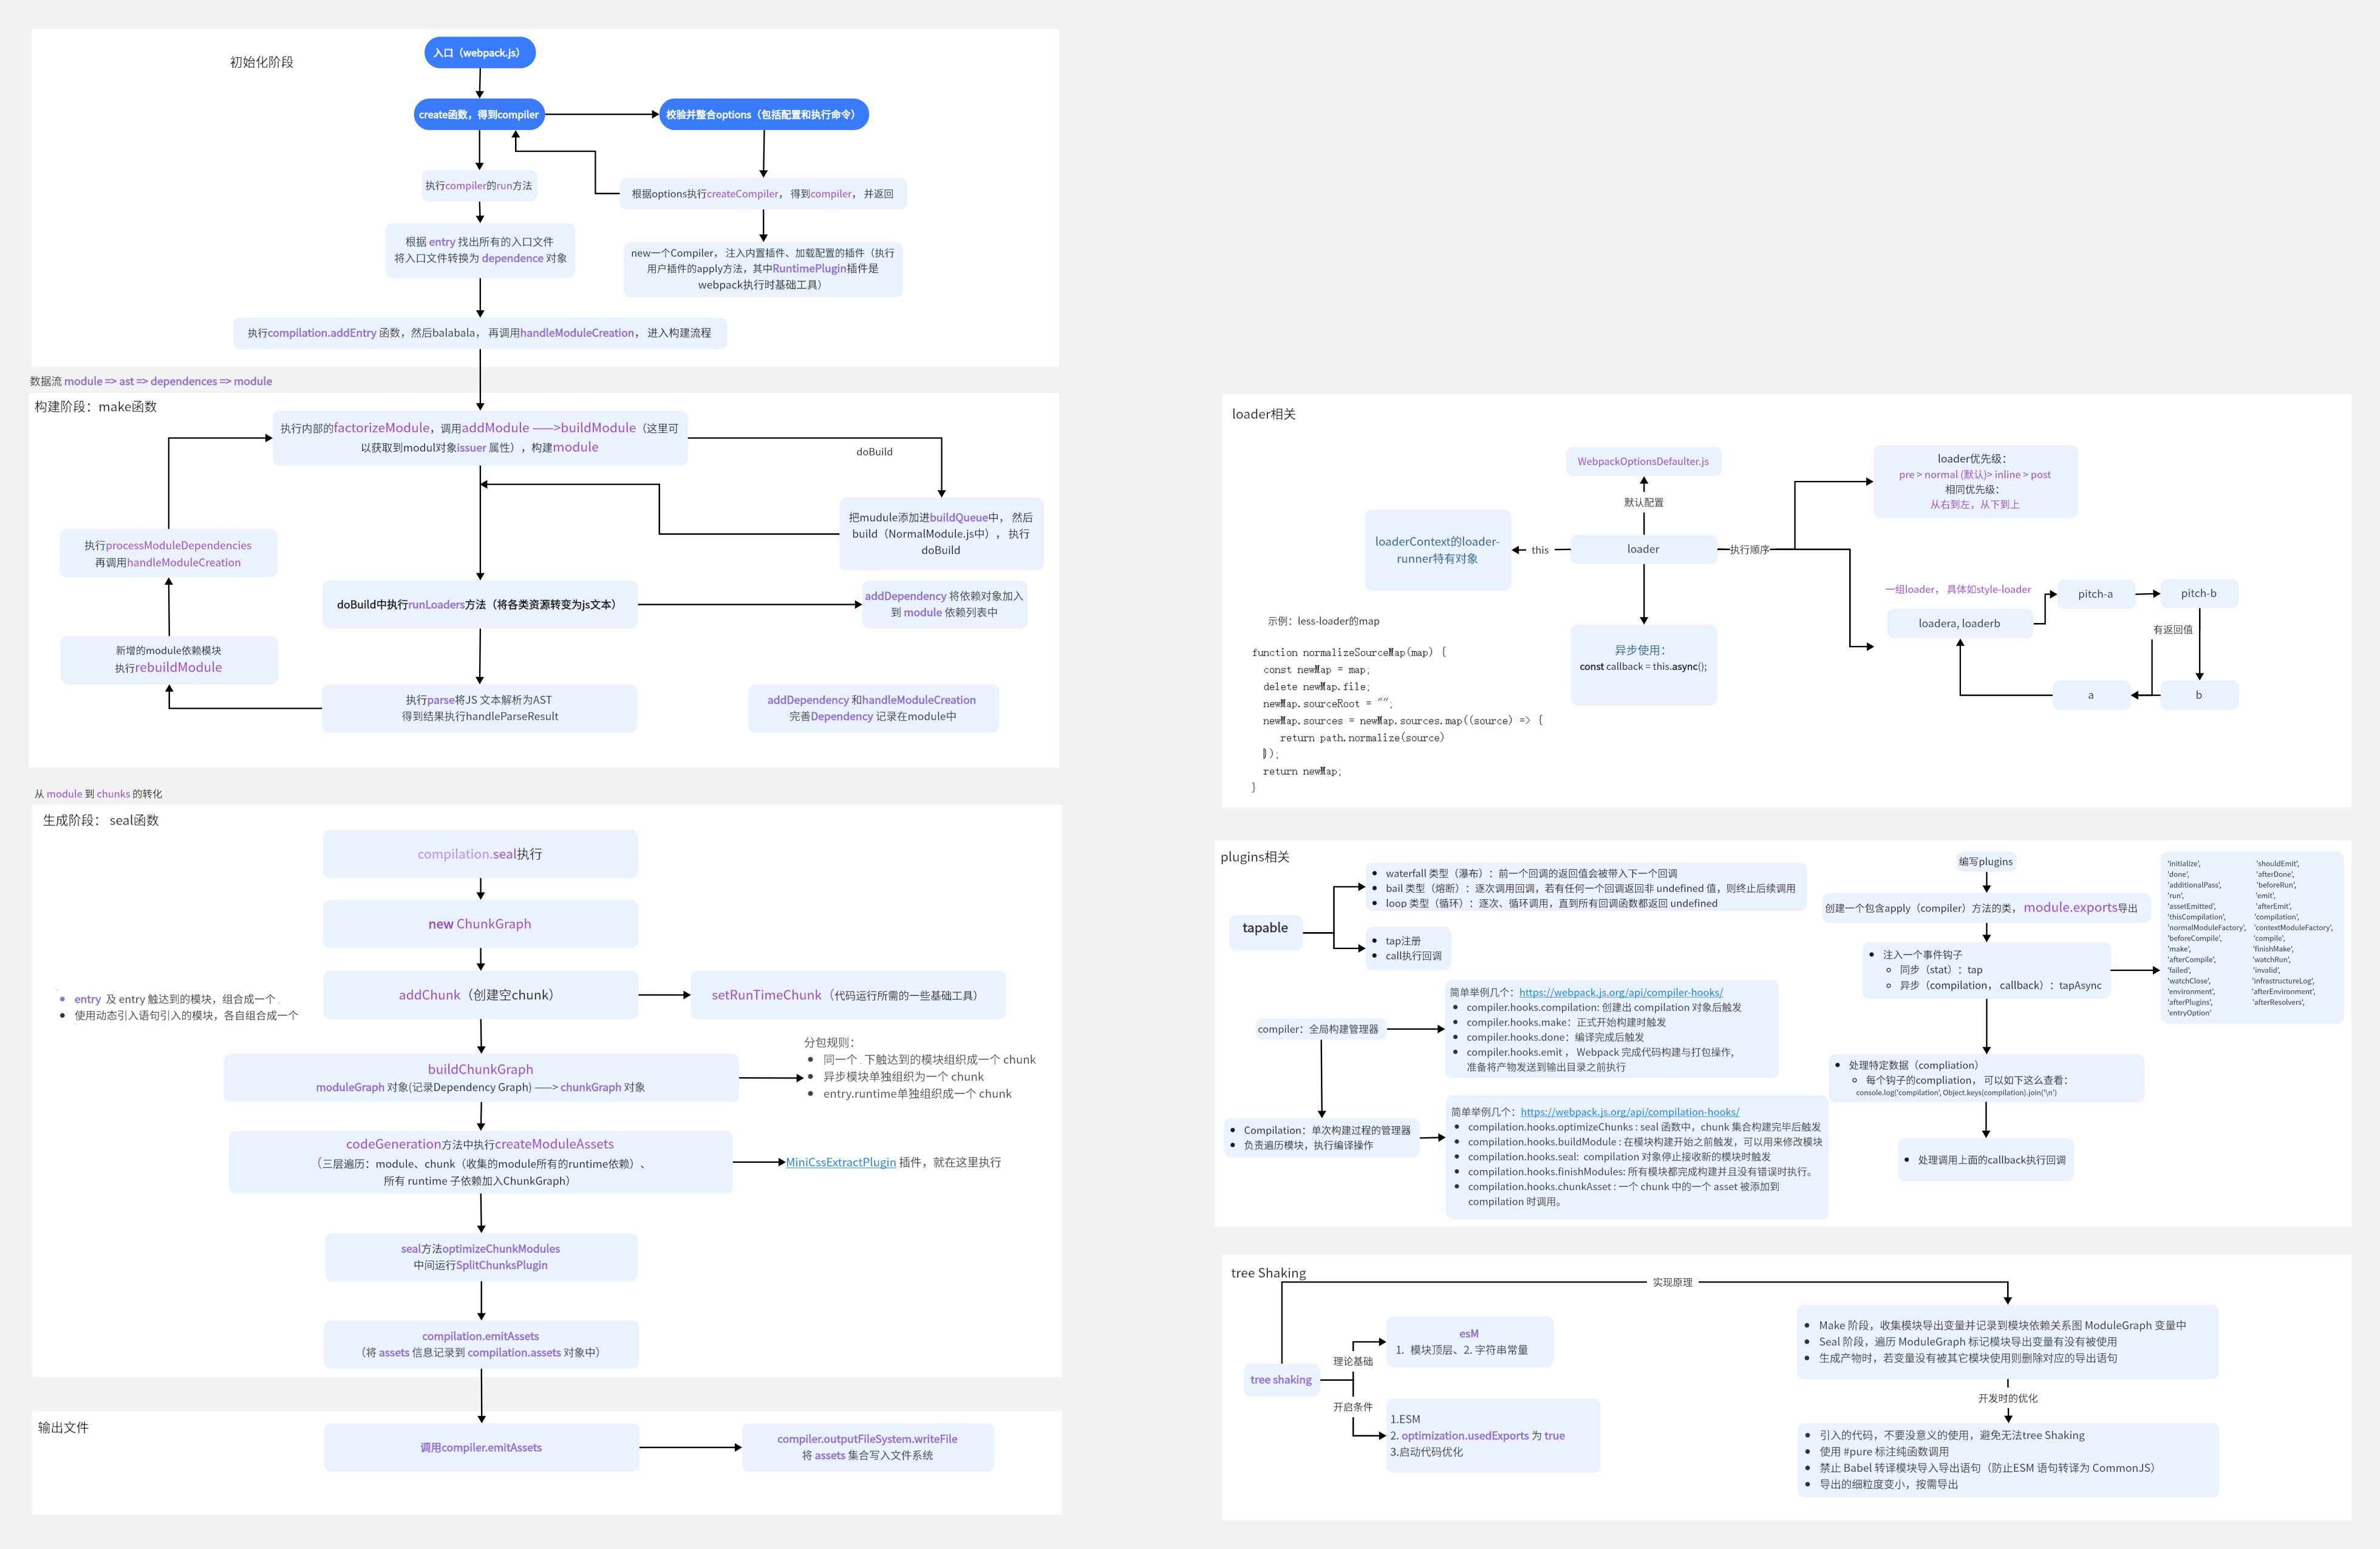Click the MiniCssExtractPlugin hyperlink
Viewport: 2380px width, 1549px height.
point(840,1162)
